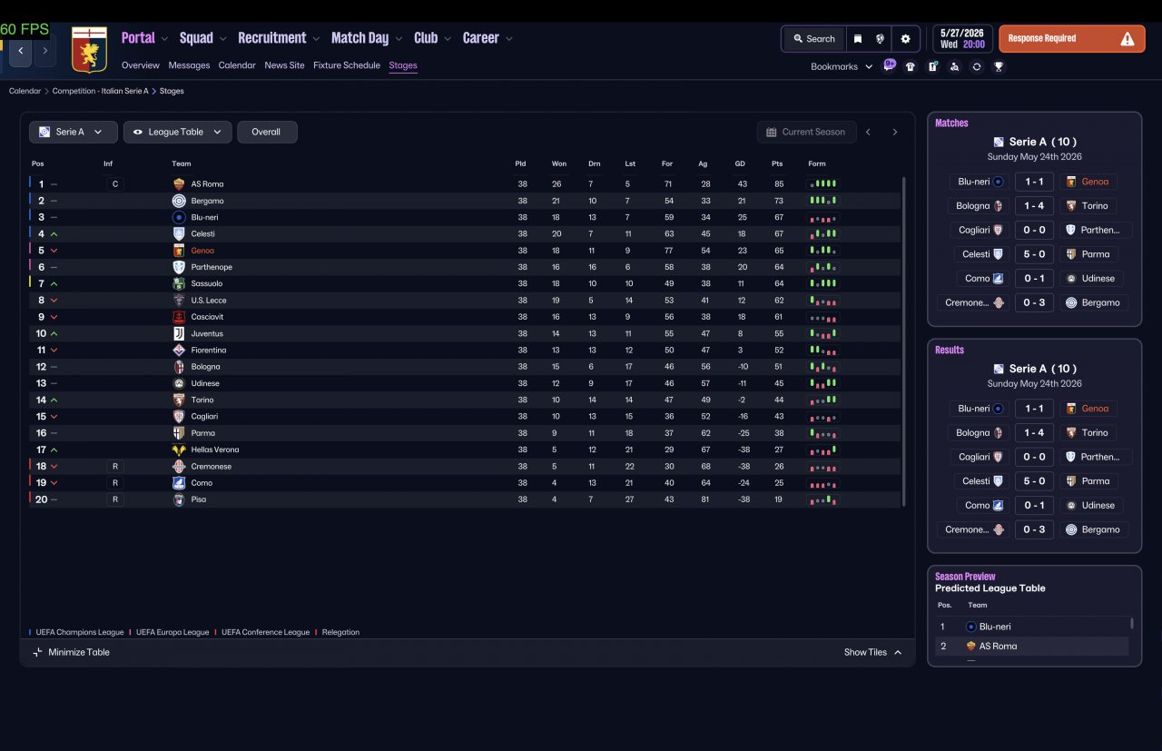Open the scouting person-search icon shortcut
This screenshot has width=1162, height=751.
(954, 66)
